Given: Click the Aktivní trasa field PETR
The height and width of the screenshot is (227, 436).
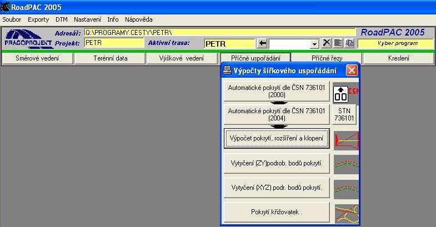Looking at the screenshot, I should click(x=229, y=44).
